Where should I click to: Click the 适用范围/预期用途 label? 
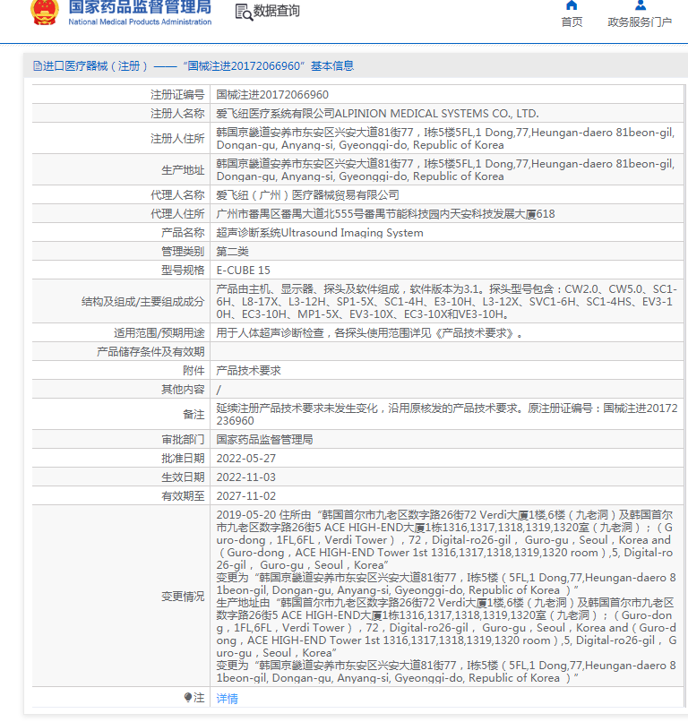coord(159,333)
